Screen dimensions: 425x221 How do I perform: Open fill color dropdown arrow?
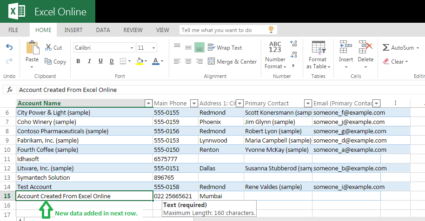coord(146,61)
